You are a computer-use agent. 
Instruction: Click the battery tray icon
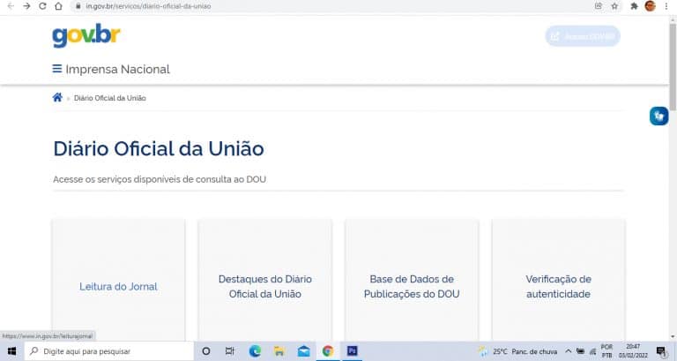click(580, 351)
